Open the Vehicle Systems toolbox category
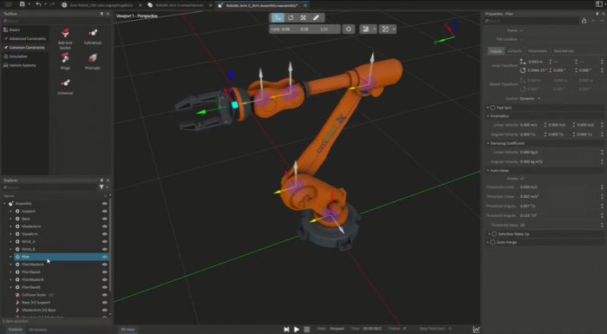This screenshot has height=334, width=607. tap(23, 65)
